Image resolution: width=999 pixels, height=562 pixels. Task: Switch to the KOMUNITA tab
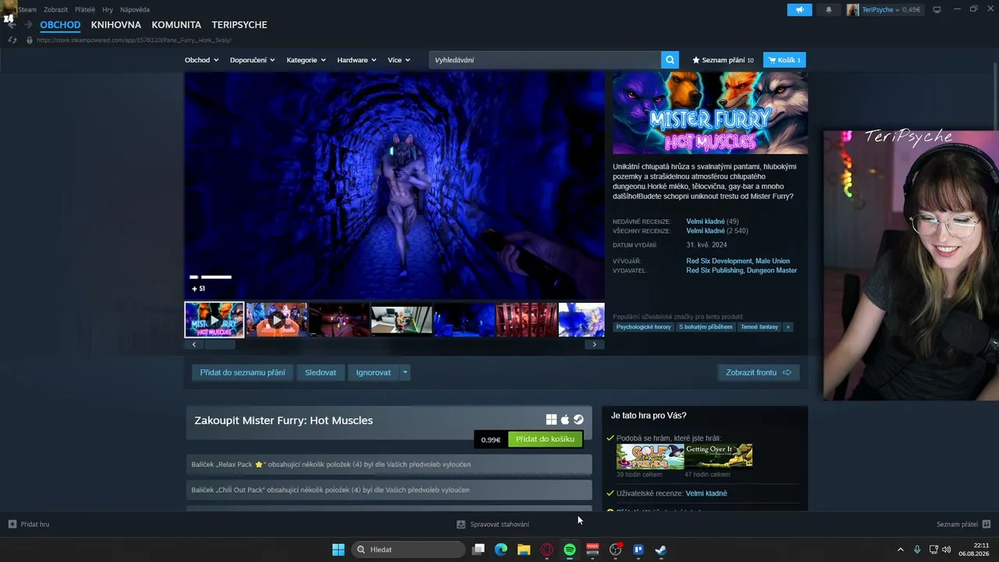coord(176,25)
